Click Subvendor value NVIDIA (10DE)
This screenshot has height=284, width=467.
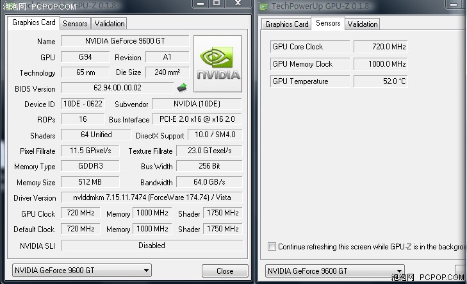click(x=197, y=104)
